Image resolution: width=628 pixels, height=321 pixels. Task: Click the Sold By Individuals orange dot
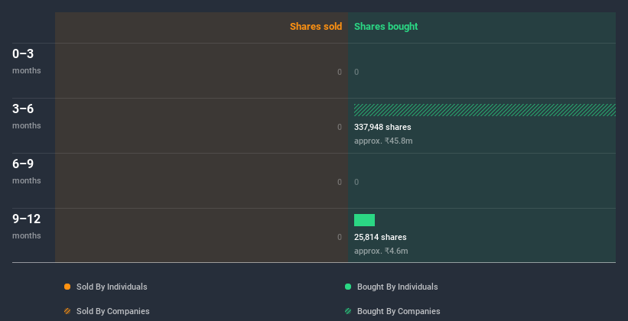(x=67, y=287)
